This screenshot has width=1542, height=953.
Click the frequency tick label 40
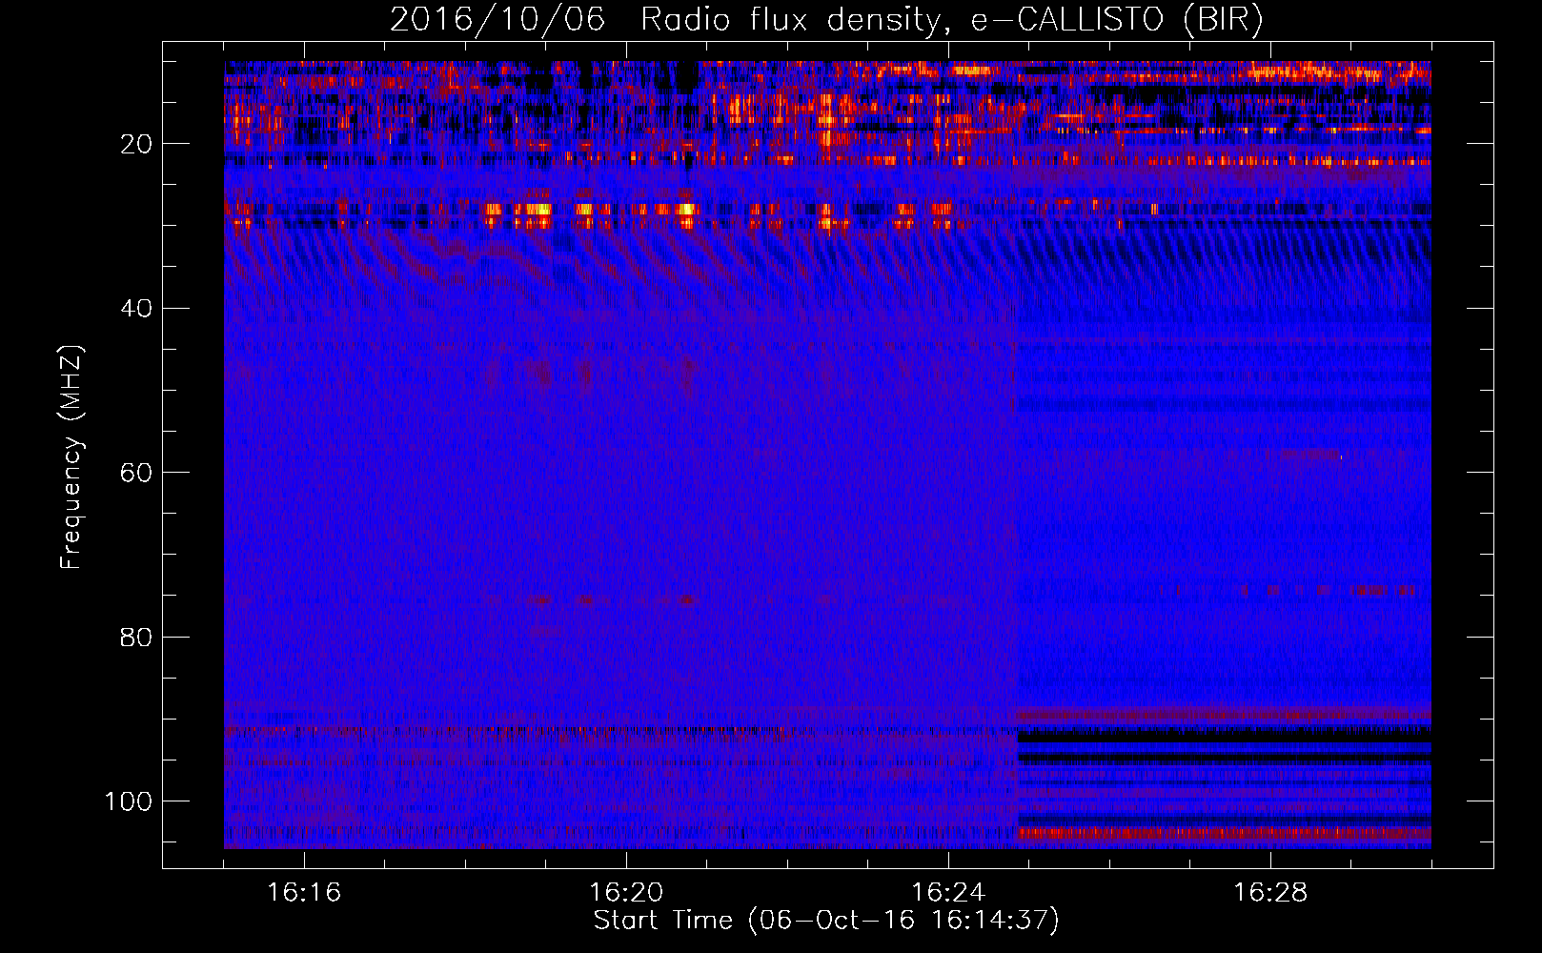pos(136,309)
